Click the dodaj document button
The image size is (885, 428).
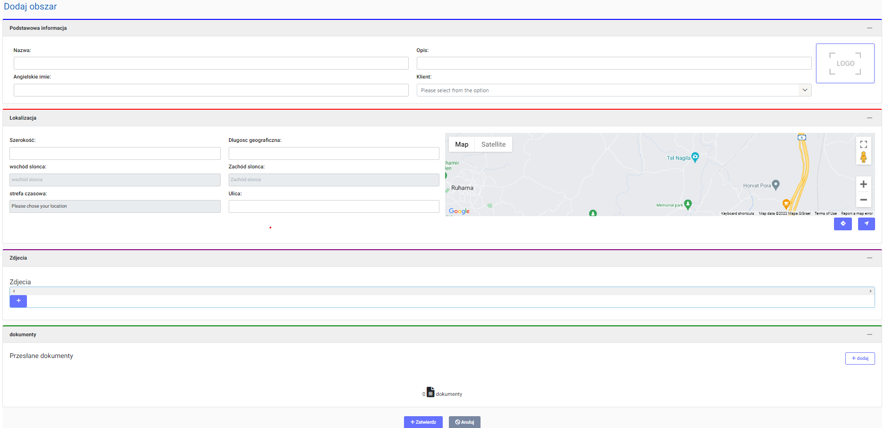[x=859, y=358]
